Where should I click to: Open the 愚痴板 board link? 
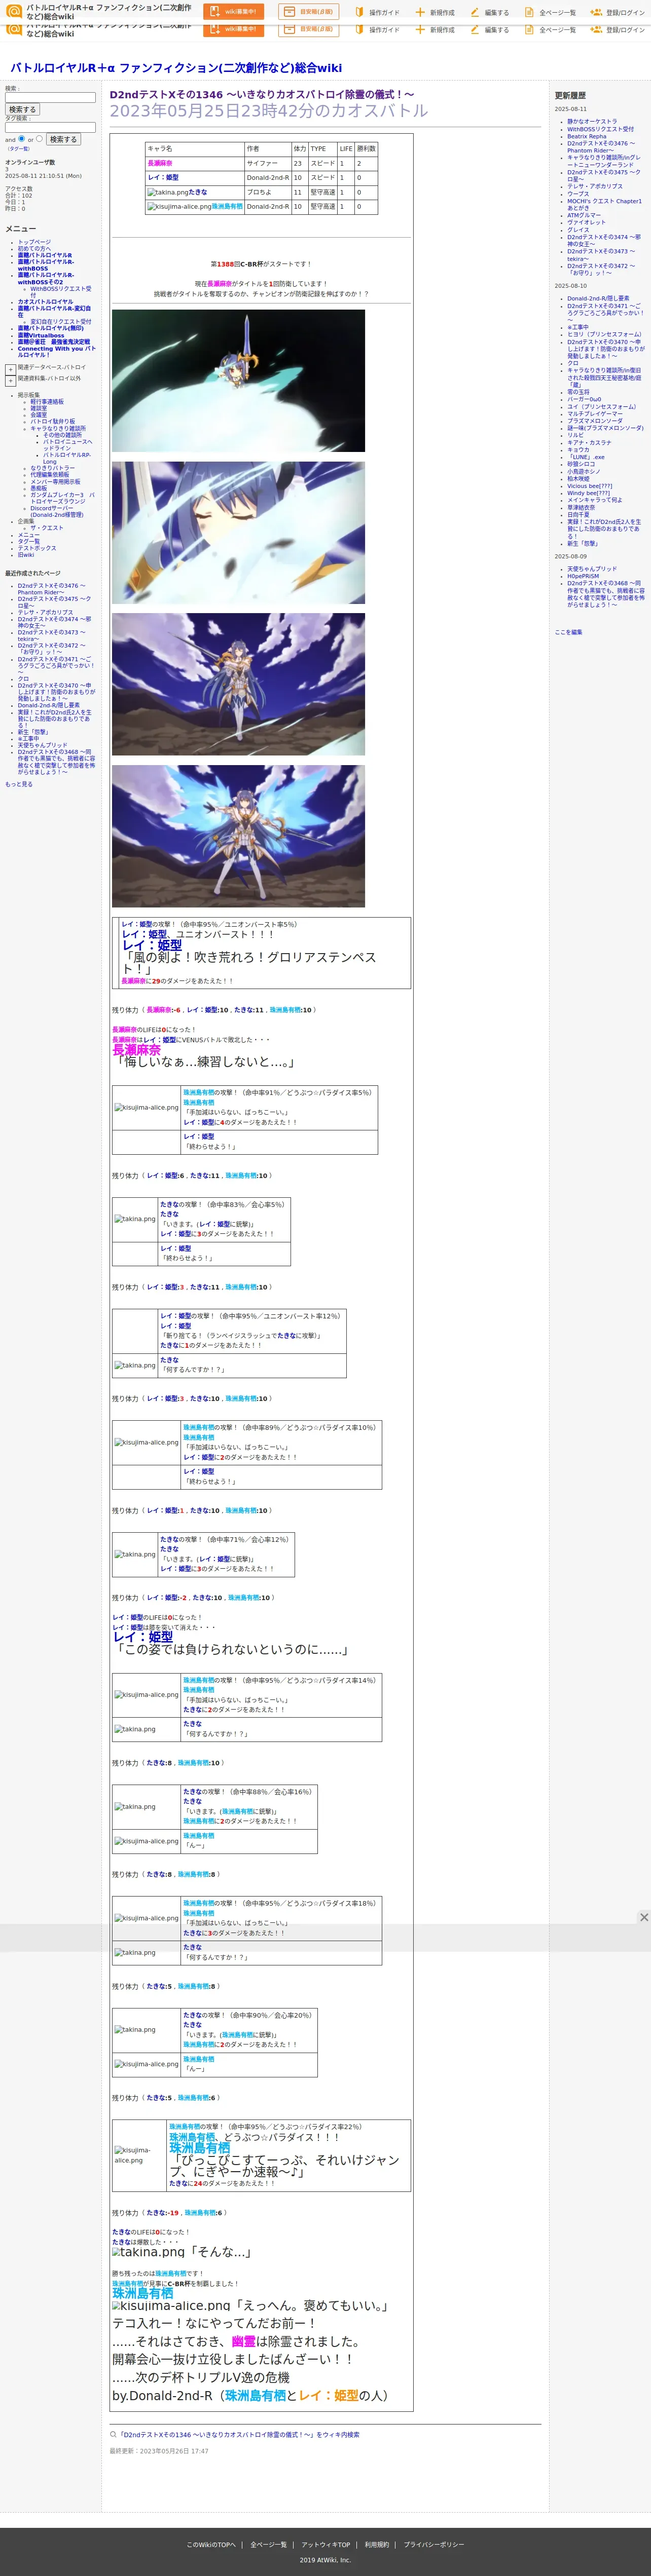tap(38, 488)
